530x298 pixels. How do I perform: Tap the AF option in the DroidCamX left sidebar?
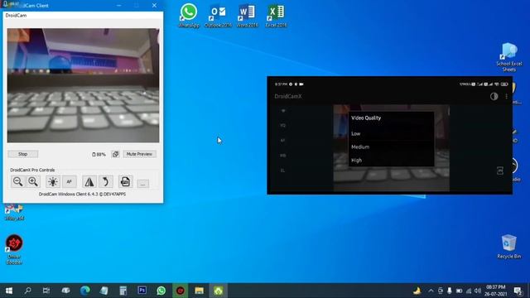point(283,141)
